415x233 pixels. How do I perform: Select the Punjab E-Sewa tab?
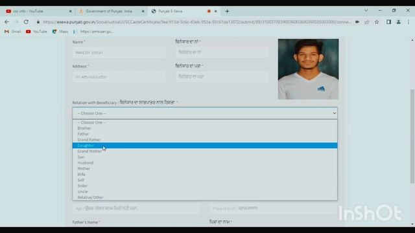click(184, 12)
